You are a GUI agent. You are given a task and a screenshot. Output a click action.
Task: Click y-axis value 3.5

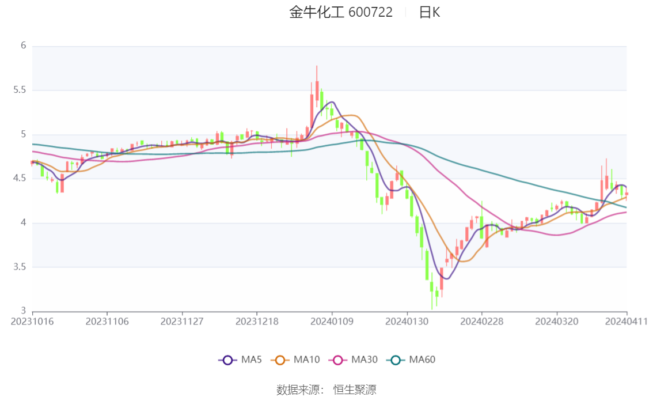(x=20, y=267)
